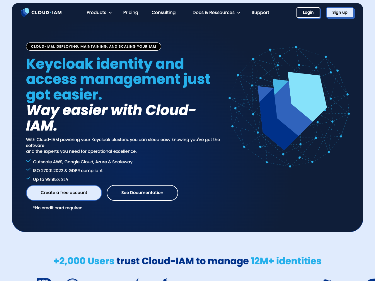Click '*No credit card required.' note
Image resolution: width=375 pixels, height=281 pixels.
(58, 208)
